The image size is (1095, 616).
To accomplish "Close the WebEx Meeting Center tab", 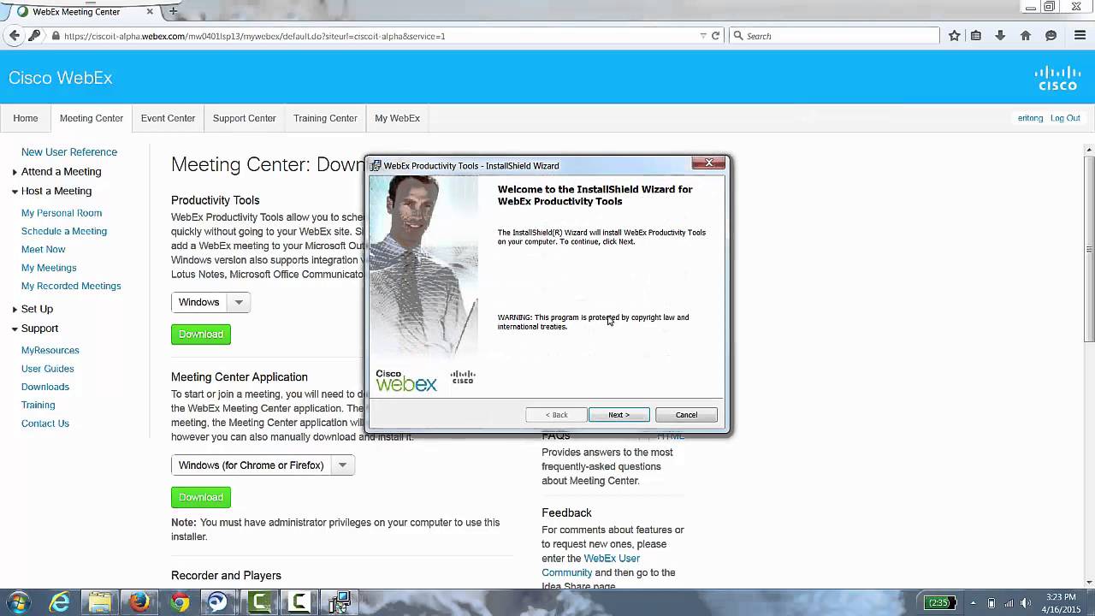I will point(150,12).
